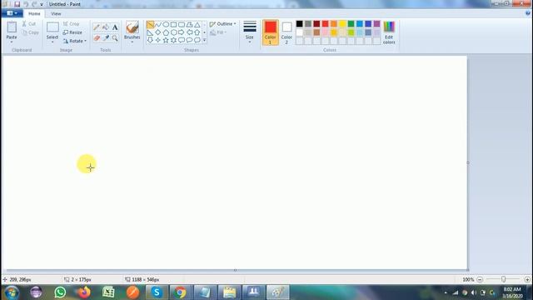The width and height of the screenshot is (533, 300).
Task: Click zoom out minus button
Action: [x=480, y=280]
